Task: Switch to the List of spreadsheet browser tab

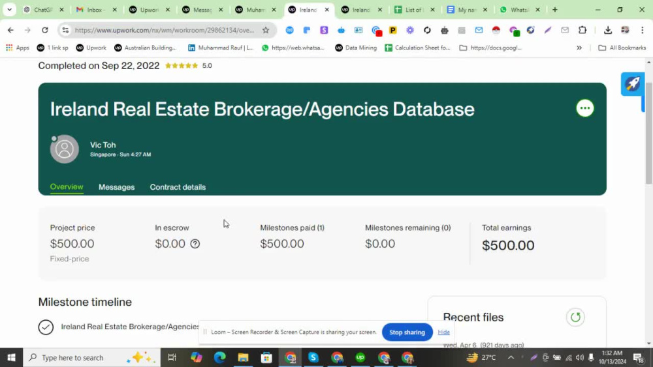Action: (415, 10)
